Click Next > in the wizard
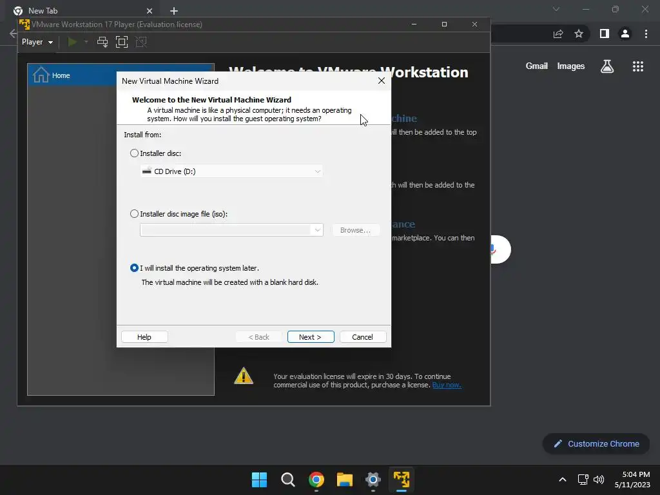Screen dimensions: 660x495 (x=311, y=337)
